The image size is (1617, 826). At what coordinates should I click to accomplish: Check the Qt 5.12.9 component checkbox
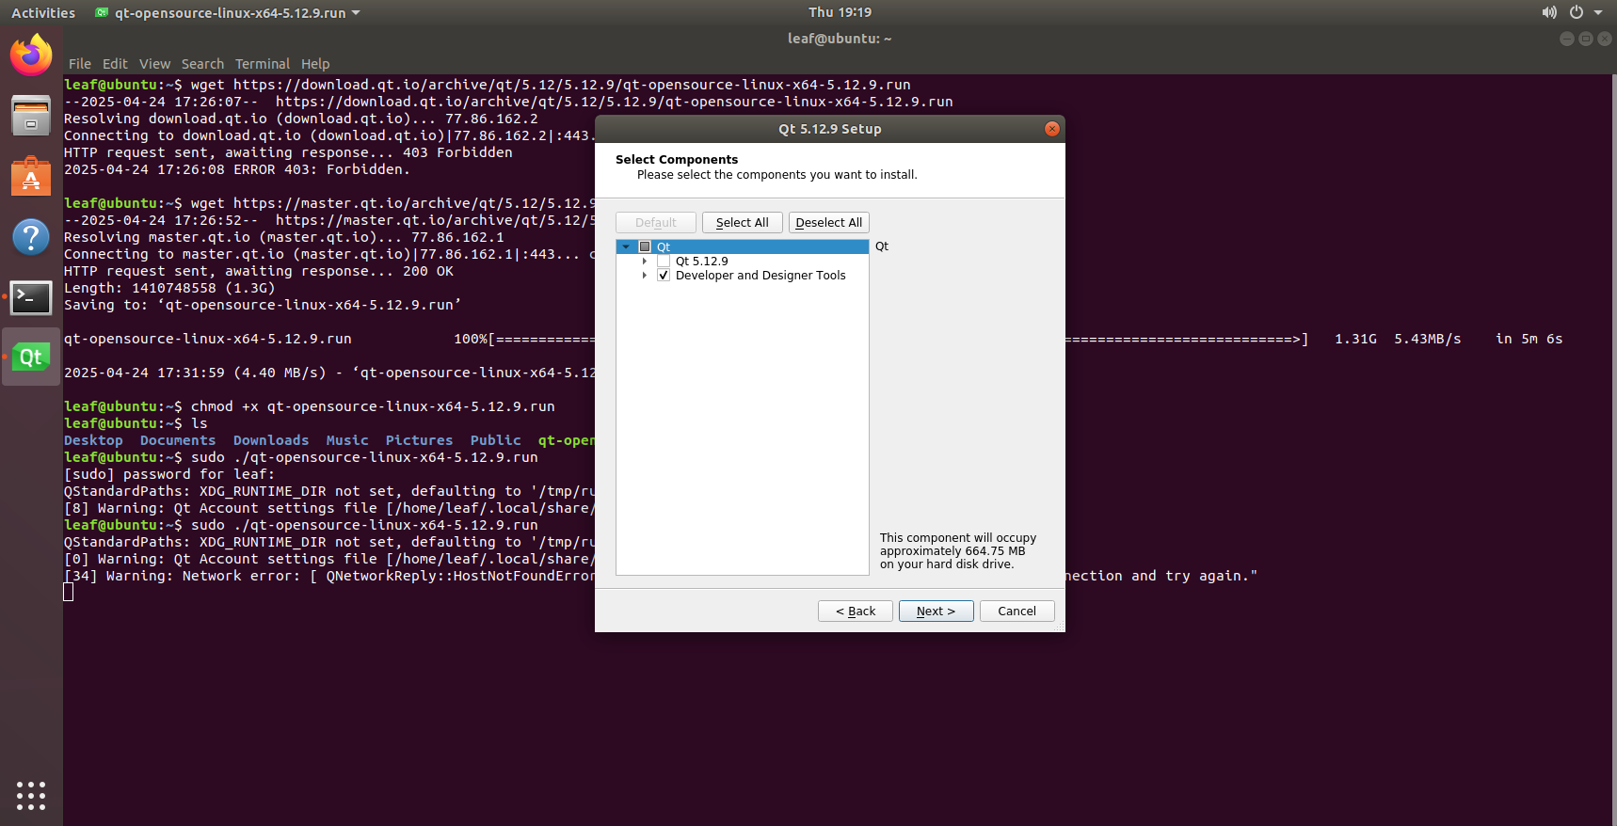(x=664, y=262)
